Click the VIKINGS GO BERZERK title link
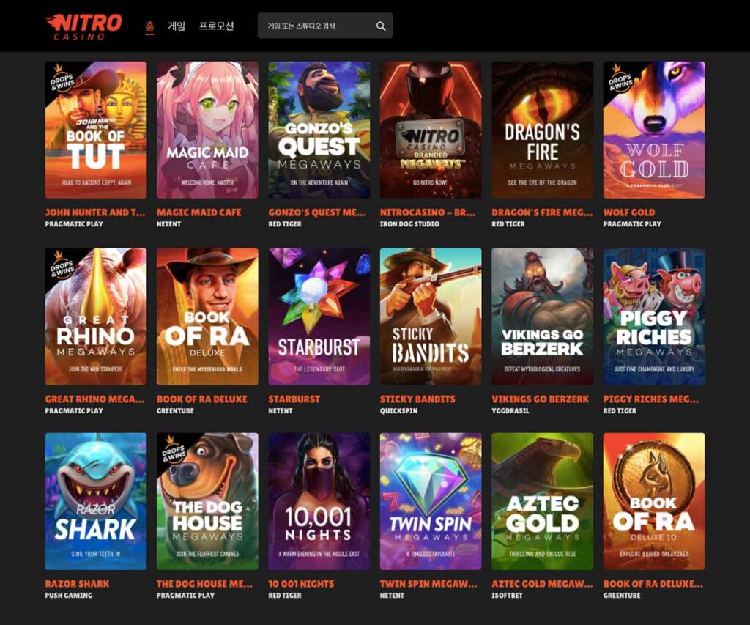Screen dimensions: 750x625 coord(540,399)
